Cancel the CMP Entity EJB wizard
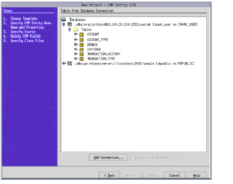Screen dimensions: 233x184 coord(175,175)
